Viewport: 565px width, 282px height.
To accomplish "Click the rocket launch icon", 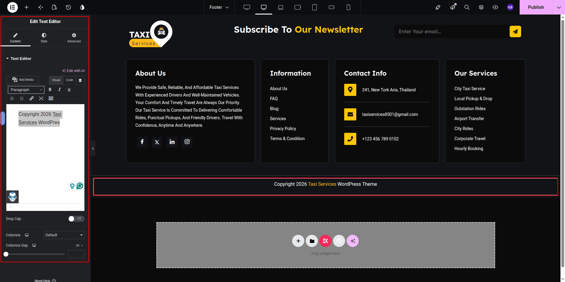I will click(438, 7).
